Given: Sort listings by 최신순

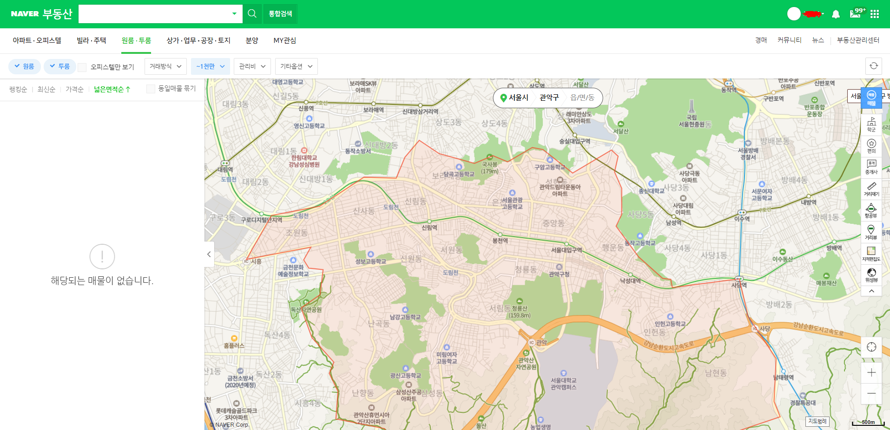Looking at the screenshot, I should tap(46, 89).
